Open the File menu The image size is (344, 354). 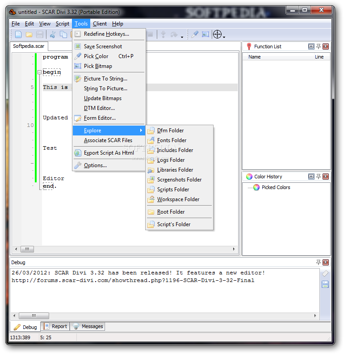coord(16,24)
